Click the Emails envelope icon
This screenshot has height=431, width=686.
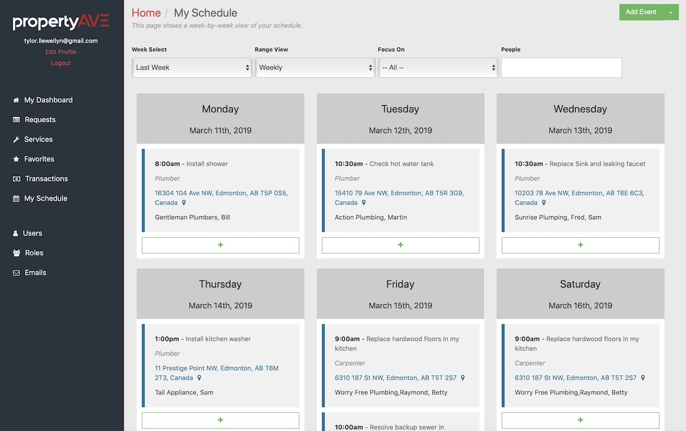(x=16, y=273)
